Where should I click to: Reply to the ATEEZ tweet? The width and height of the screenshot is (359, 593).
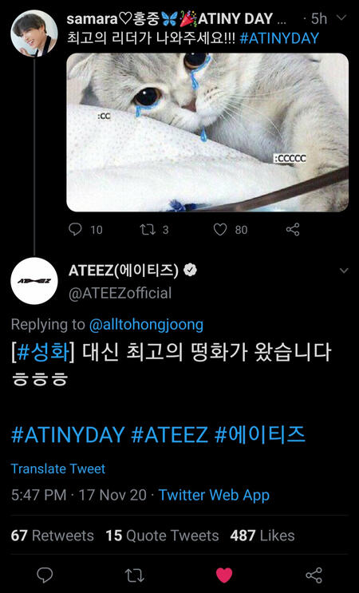pos(45,575)
